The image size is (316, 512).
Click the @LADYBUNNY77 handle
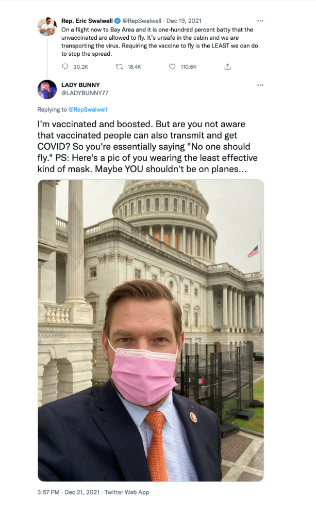85,93
